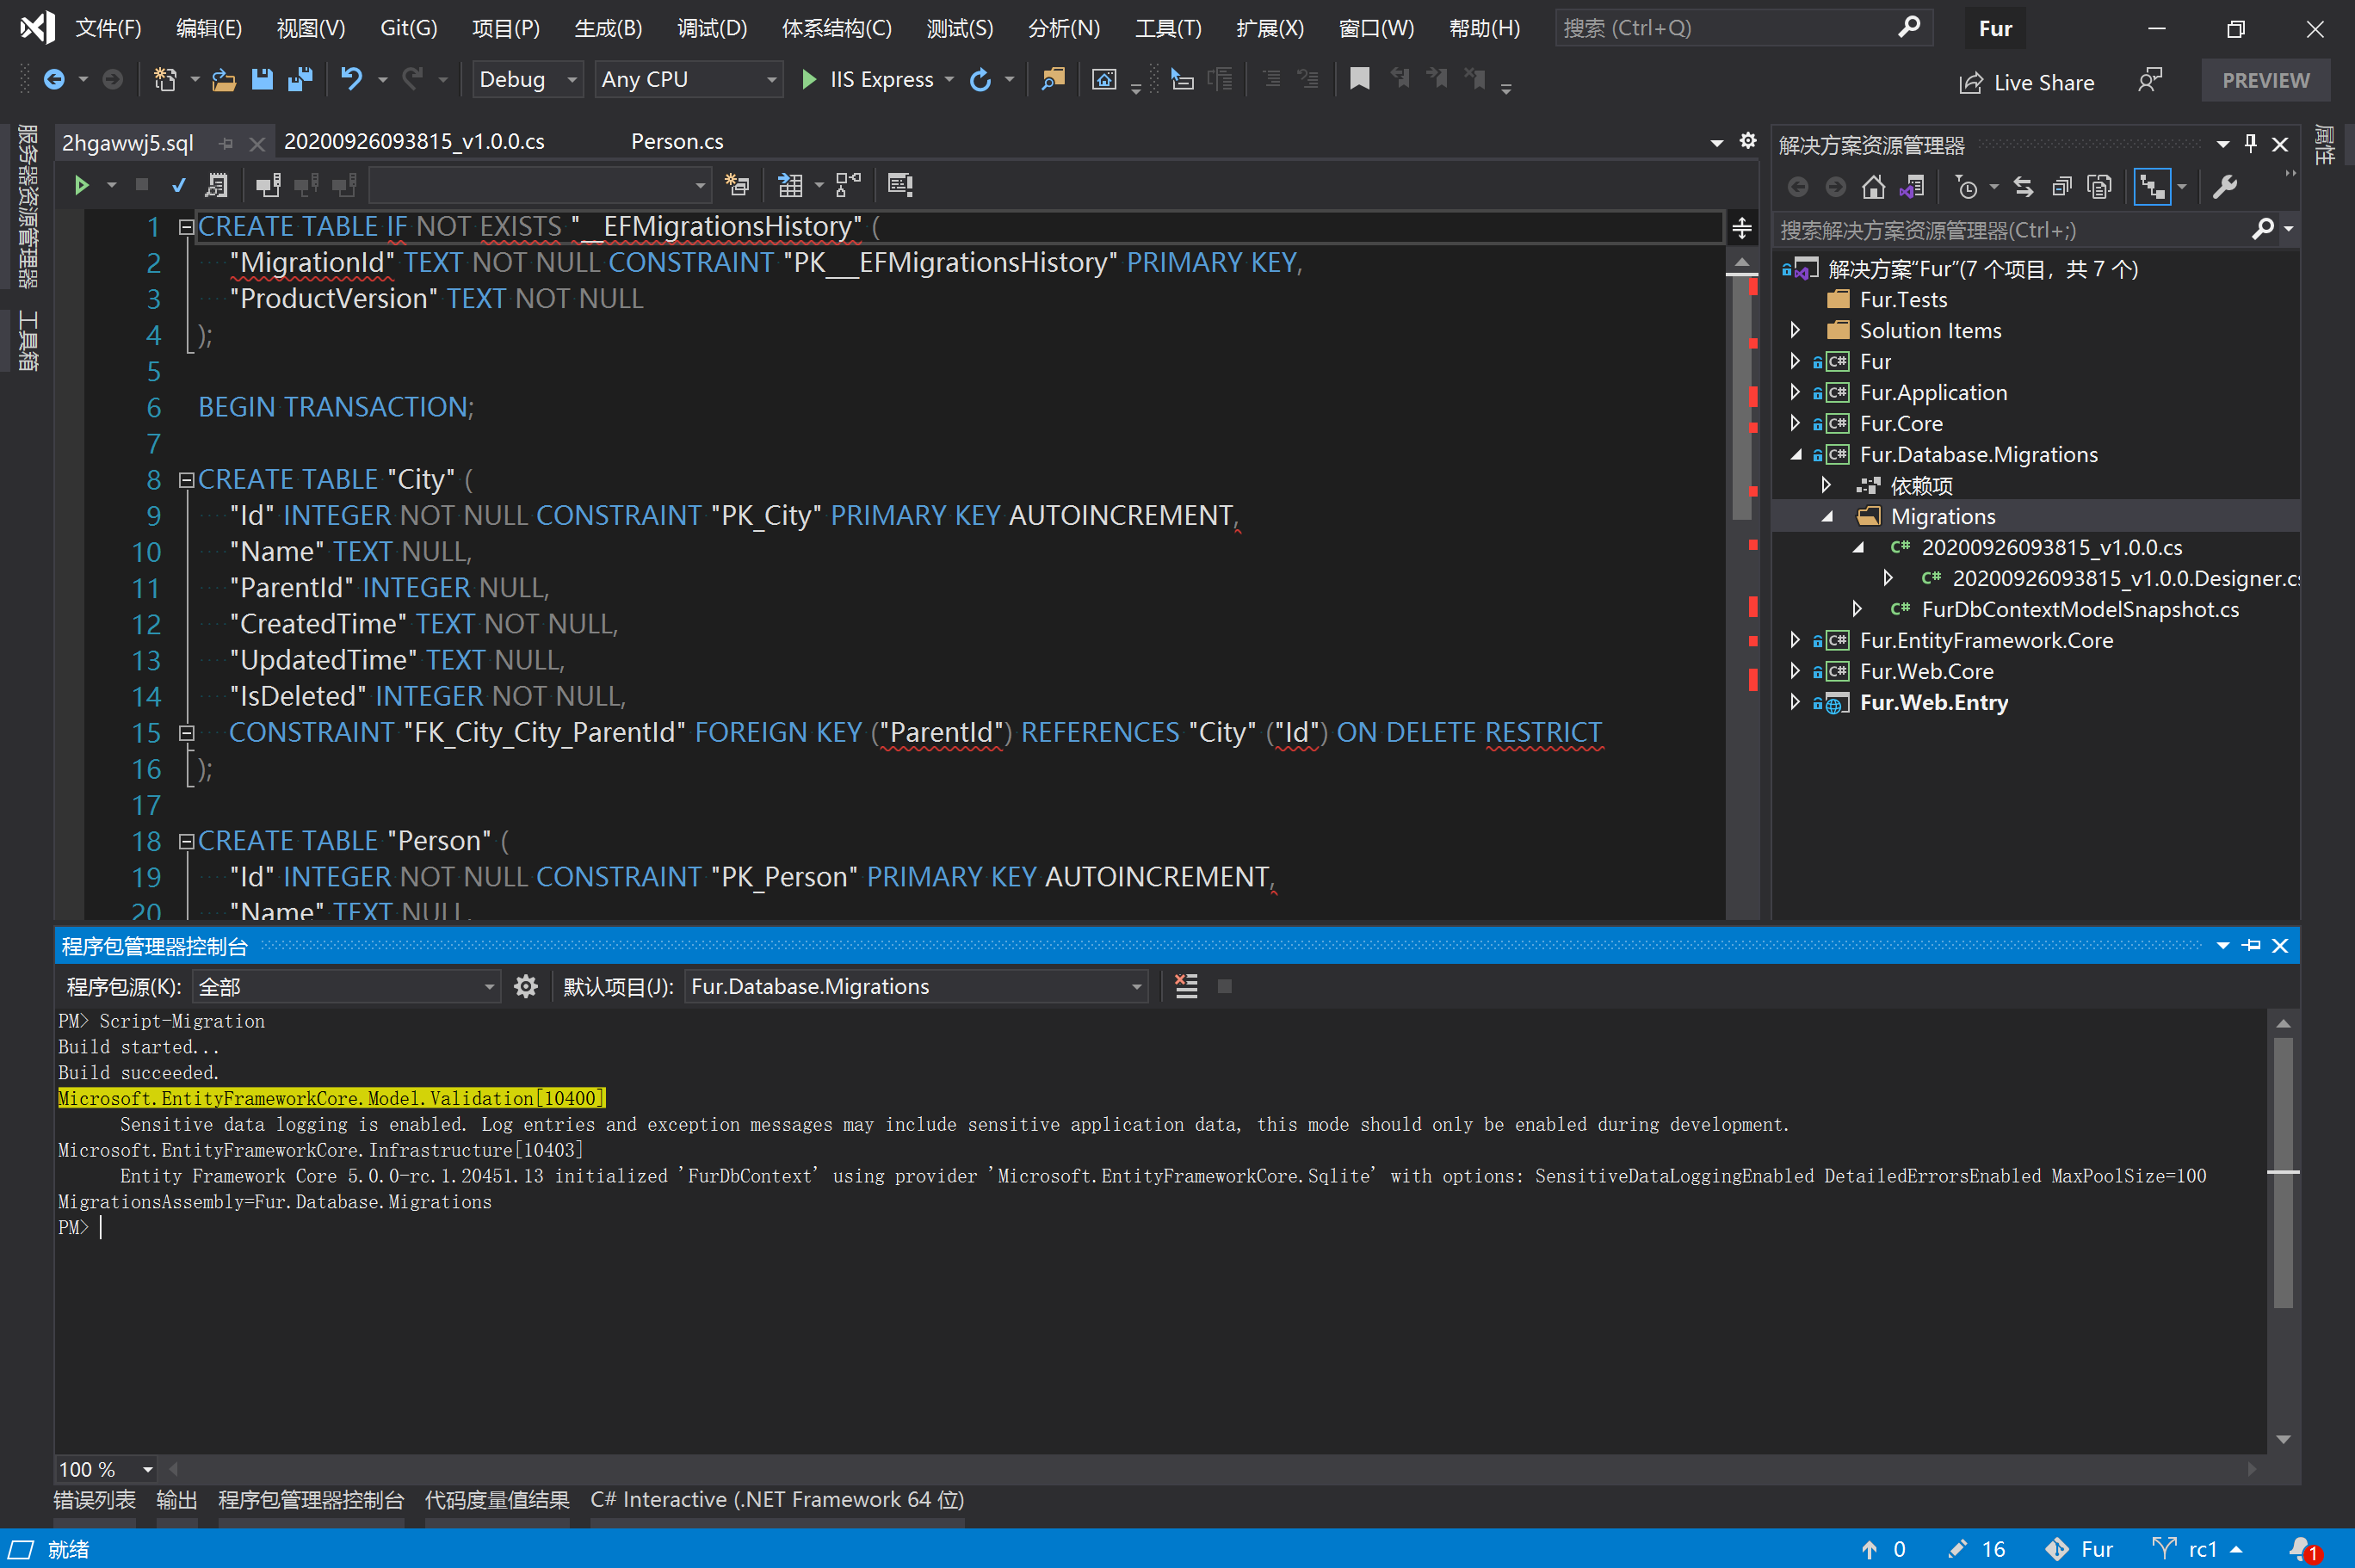2355x1568 pixels.
Task: Click the Live Share button
Action: pos(2027,82)
